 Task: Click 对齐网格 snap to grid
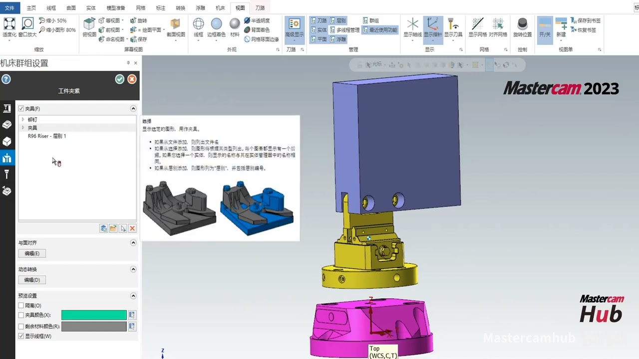(498, 27)
